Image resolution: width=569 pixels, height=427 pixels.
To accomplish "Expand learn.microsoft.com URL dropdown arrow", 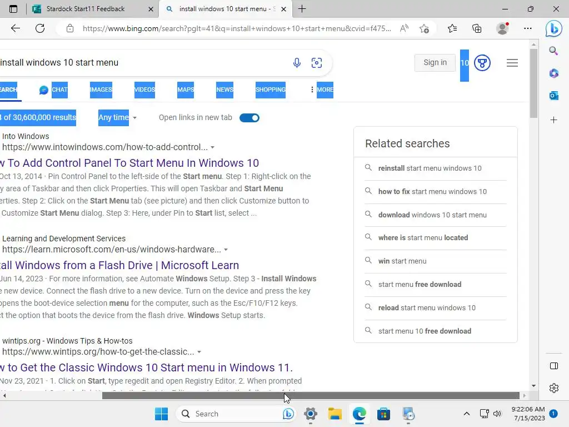I will click(x=226, y=250).
